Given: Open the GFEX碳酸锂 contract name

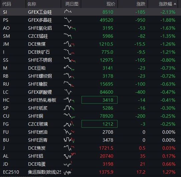Looking at the screenshot, I should [40, 92].
